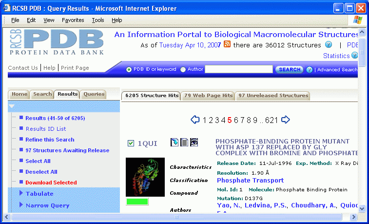Open Results (41-50 of 6205) link
The height and width of the screenshot is (224, 369).
55,118
